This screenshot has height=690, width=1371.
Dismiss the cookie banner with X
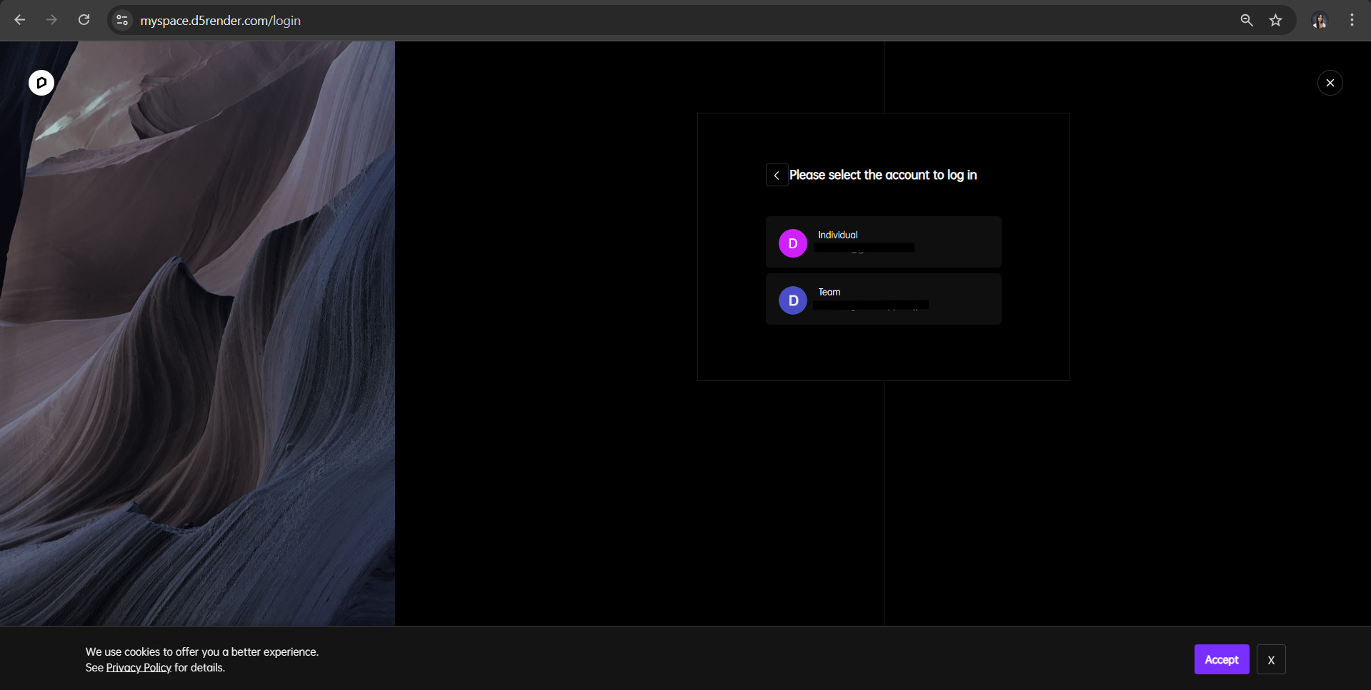click(x=1270, y=659)
